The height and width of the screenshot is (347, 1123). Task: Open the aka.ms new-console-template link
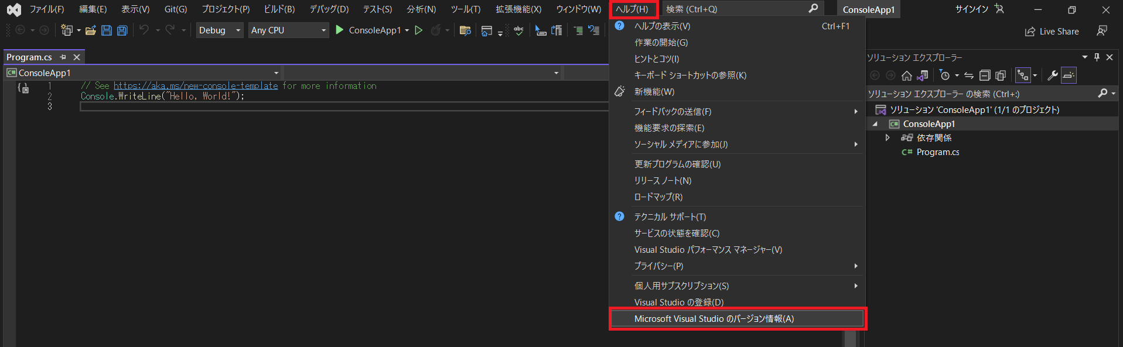coord(196,86)
